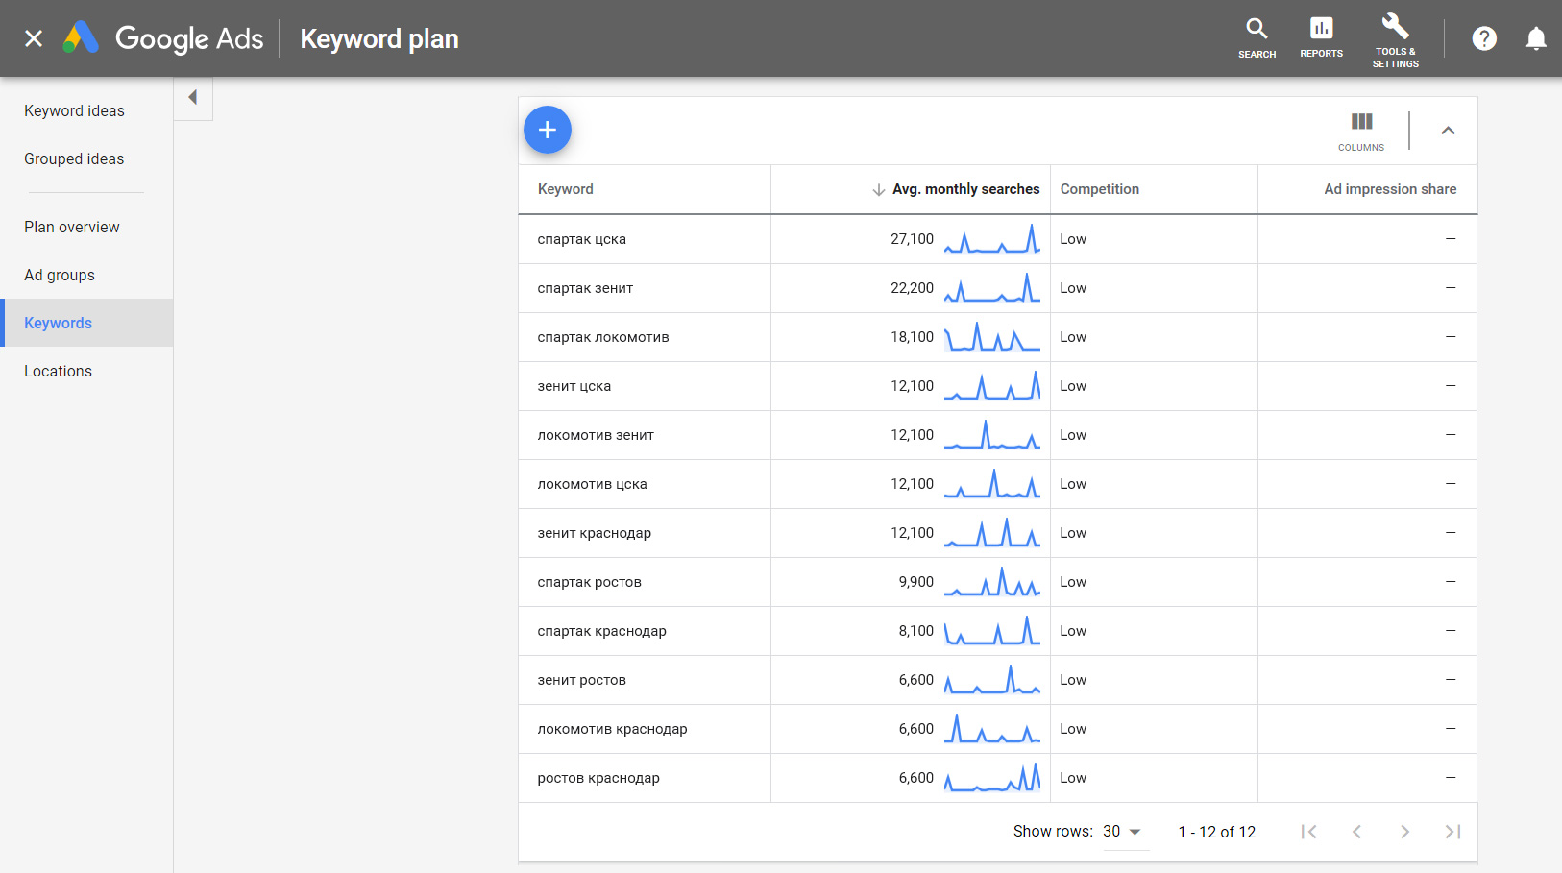This screenshot has width=1562, height=873.
Task: Sort by Competition column header
Action: tap(1100, 189)
